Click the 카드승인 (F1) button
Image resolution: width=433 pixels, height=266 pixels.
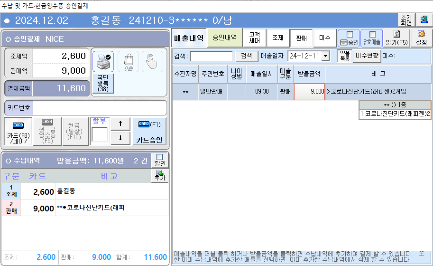click(149, 132)
